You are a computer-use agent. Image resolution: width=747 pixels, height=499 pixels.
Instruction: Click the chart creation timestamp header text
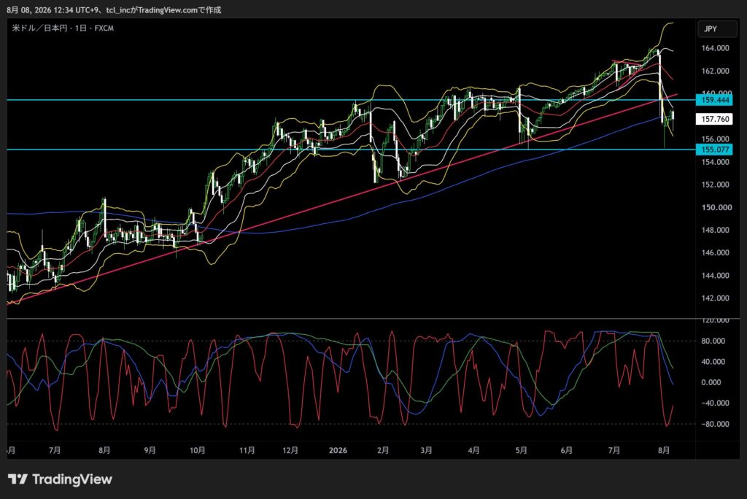pos(114,9)
